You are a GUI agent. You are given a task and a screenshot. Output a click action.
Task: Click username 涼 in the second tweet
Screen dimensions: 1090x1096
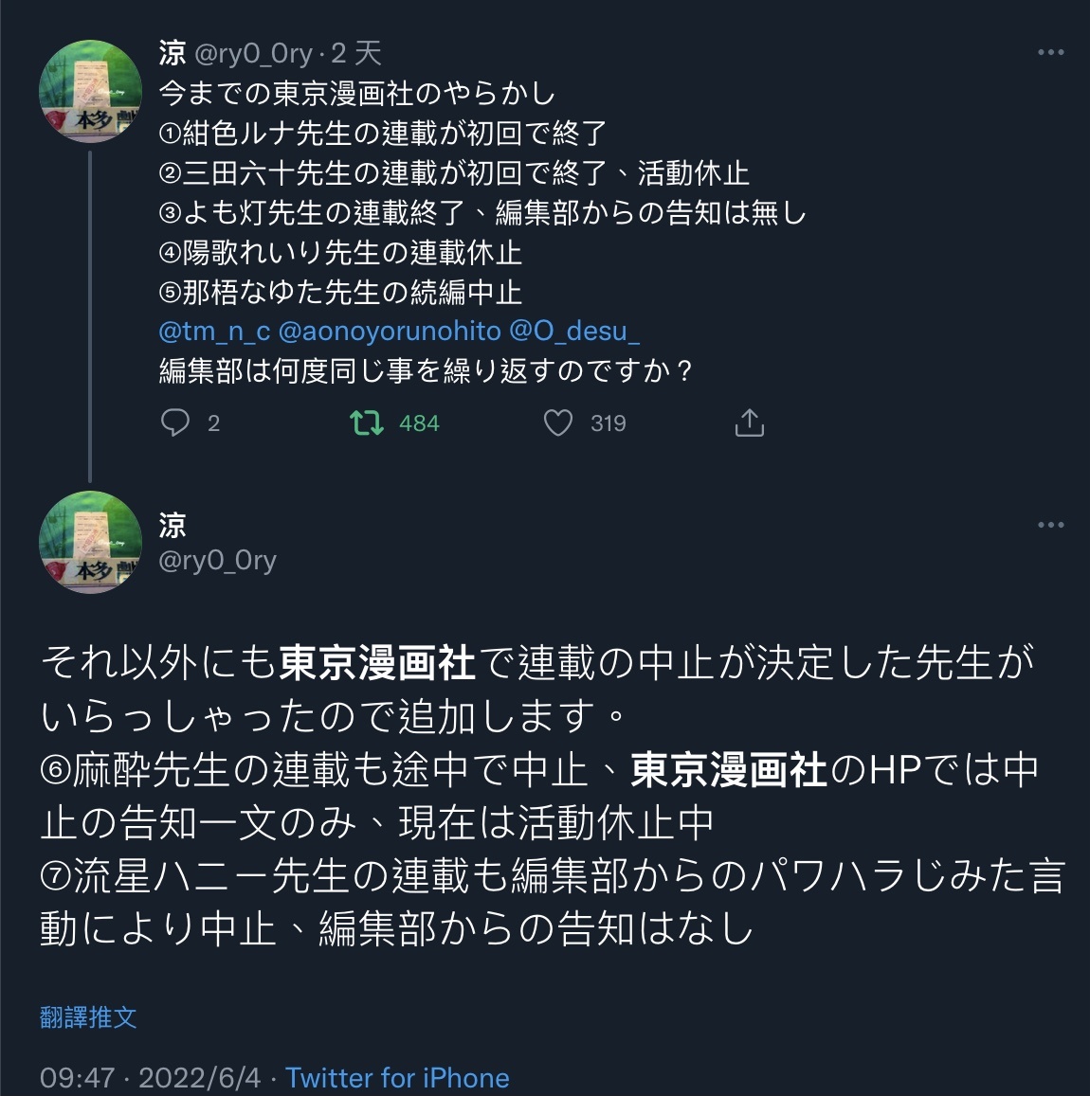[x=173, y=524]
